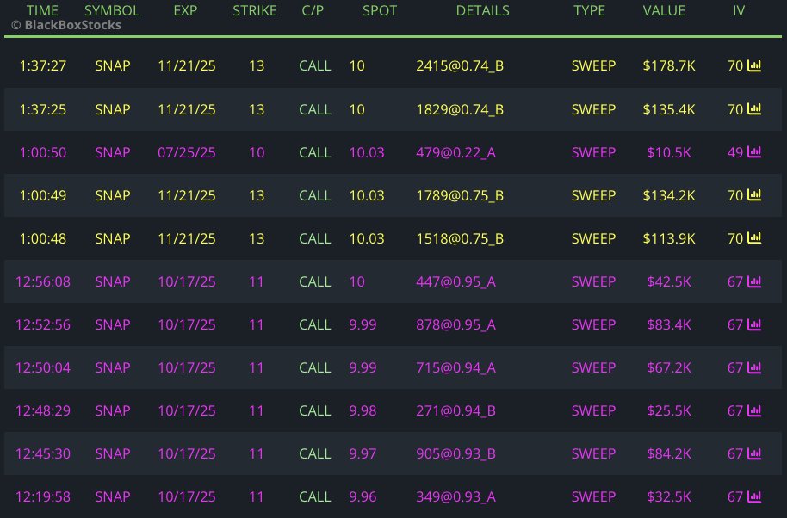The width and height of the screenshot is (787, 518).
Task: Click details 479@0.22_A
Action: point(455,152)
